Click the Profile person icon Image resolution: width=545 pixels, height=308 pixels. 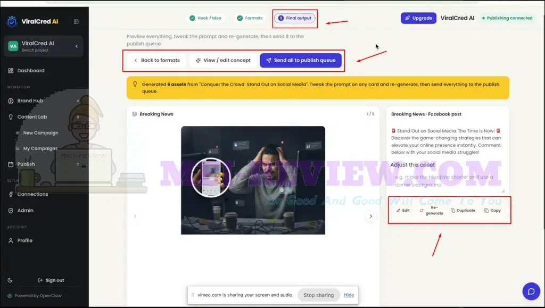(x=11, y=240)
